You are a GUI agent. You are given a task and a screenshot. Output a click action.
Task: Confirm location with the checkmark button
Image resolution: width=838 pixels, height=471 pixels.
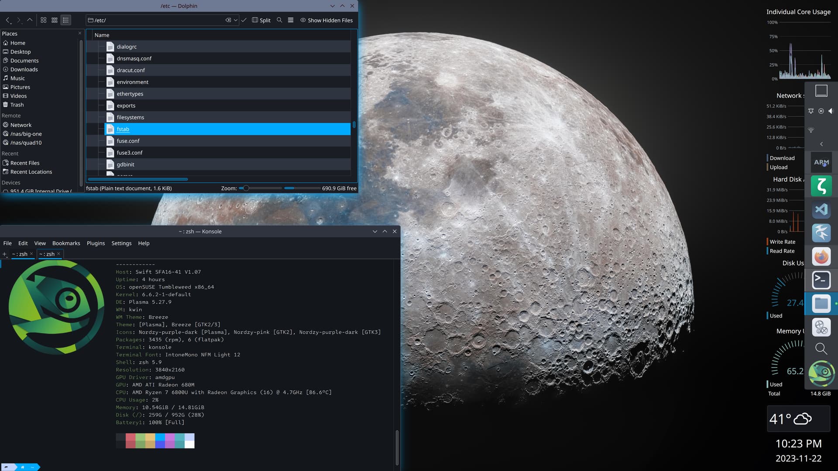(244, 20)
